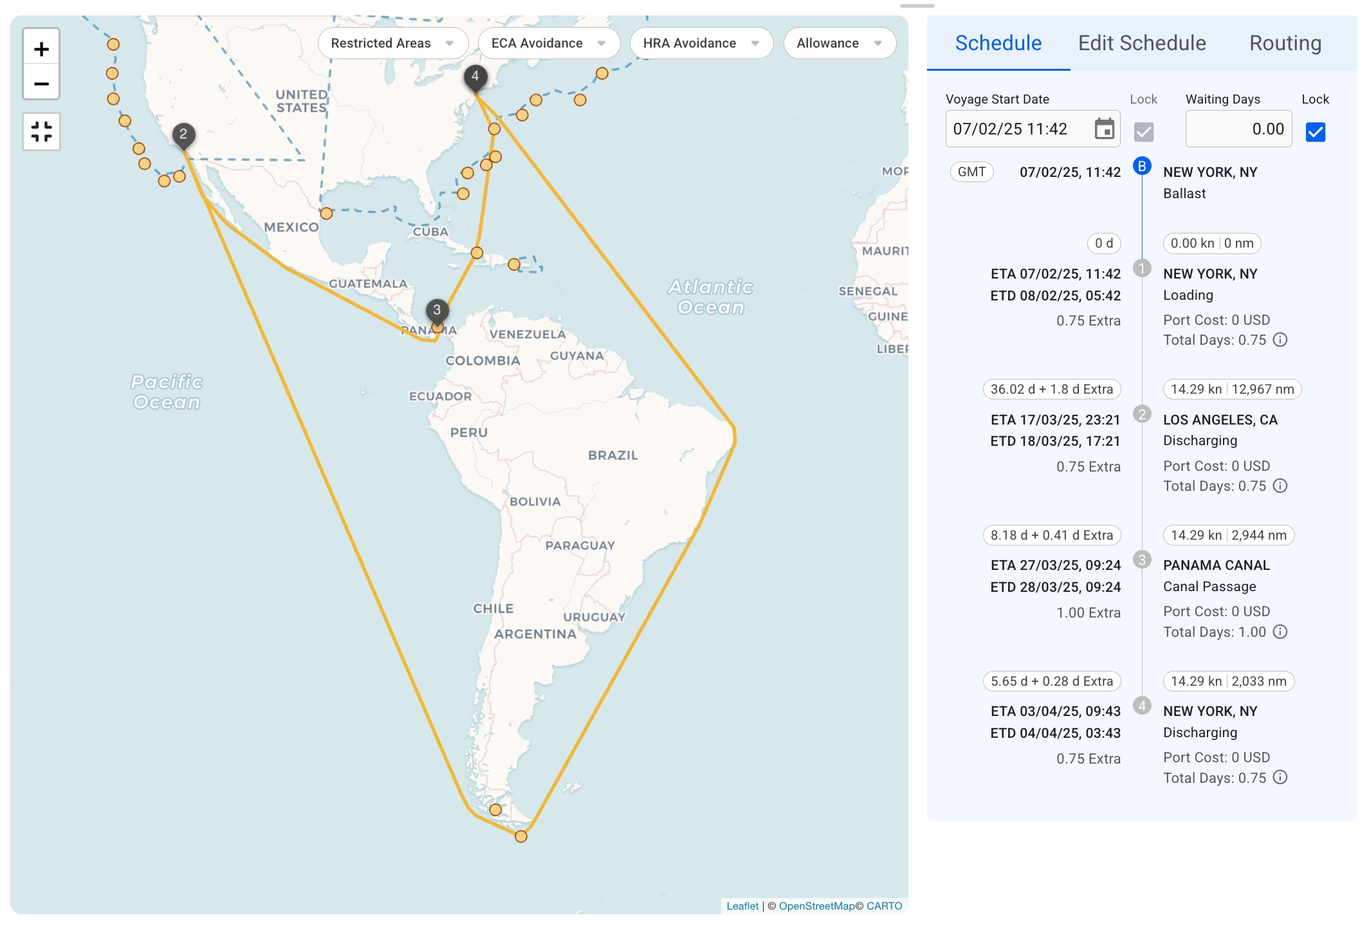This screenshot has height=925, width=1369.
Task: Open the ECA Avoidance dropdown
Action: [x=548, y=43]
